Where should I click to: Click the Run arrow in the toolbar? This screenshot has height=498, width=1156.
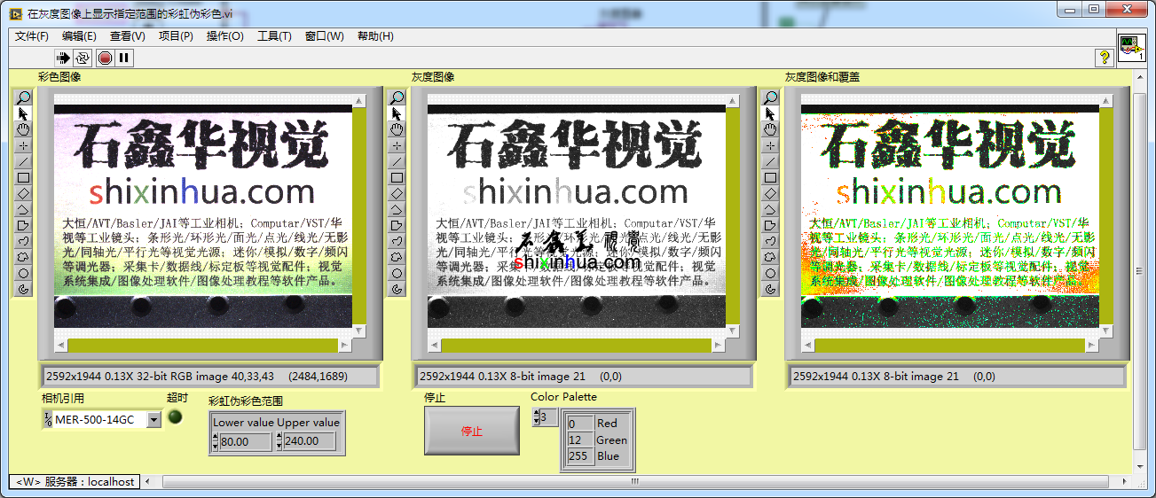pos(63,58)
